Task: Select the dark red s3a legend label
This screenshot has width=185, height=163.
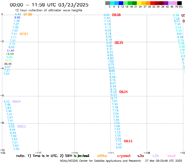Action: pos(140,156)
